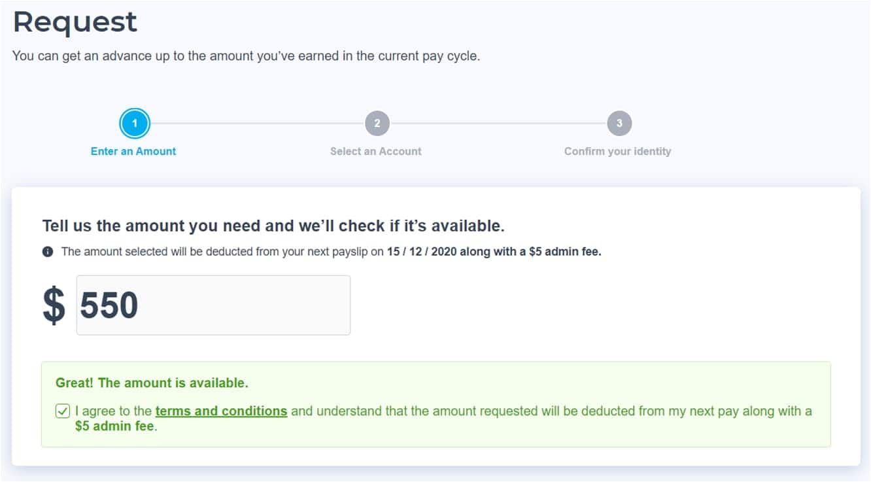Select the "Enter an Amount" step label
This screenshot has height=482, width=871.
[133, 151]
